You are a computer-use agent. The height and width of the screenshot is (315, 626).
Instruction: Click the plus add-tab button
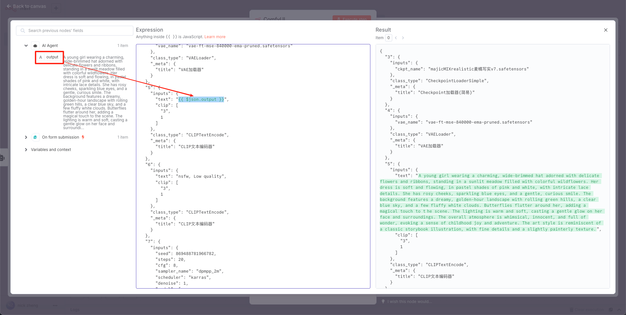pyautogui.click(x=56, y=8)
